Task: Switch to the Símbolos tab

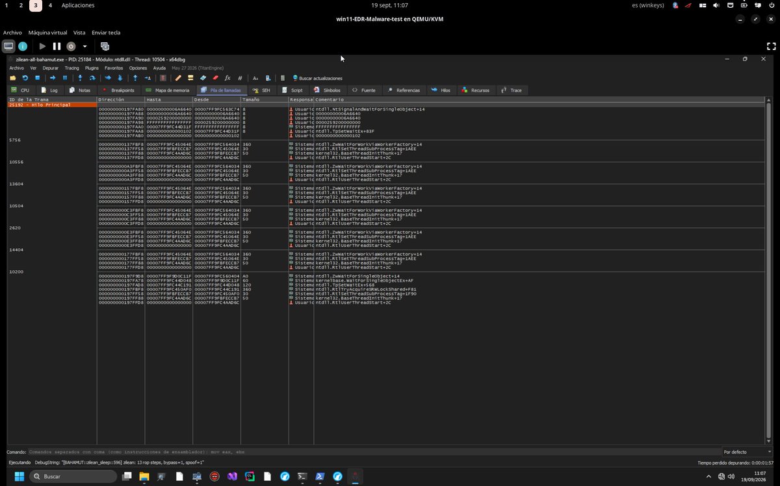Action: point(327,90)
